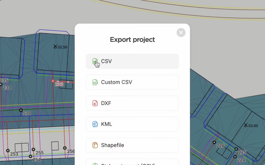Click the Custom CSV pencil-file icon
The image size is (265, 165).
tap(95, 82)
